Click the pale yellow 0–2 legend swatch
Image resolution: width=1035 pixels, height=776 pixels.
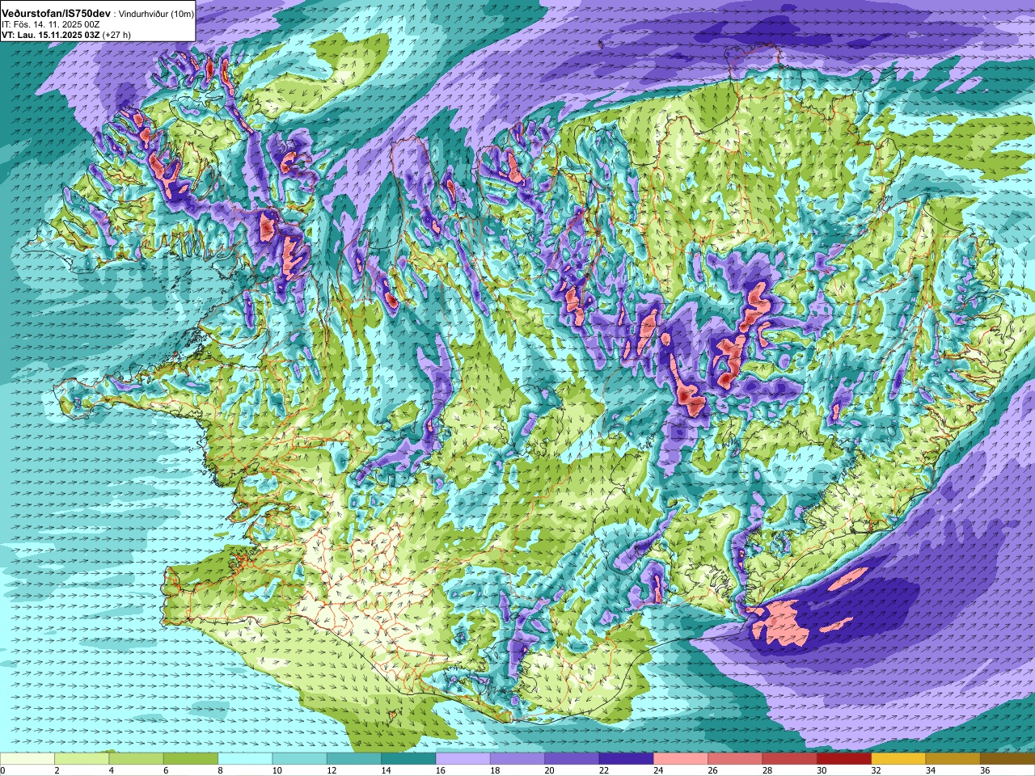click(27, 759)
